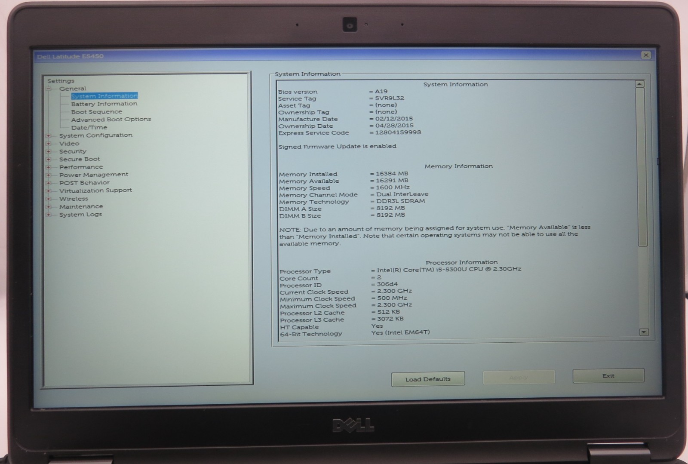688x464 pixels.
Task: Close the Dell Latitude E5450 window
Action: [x=645, y=55]
